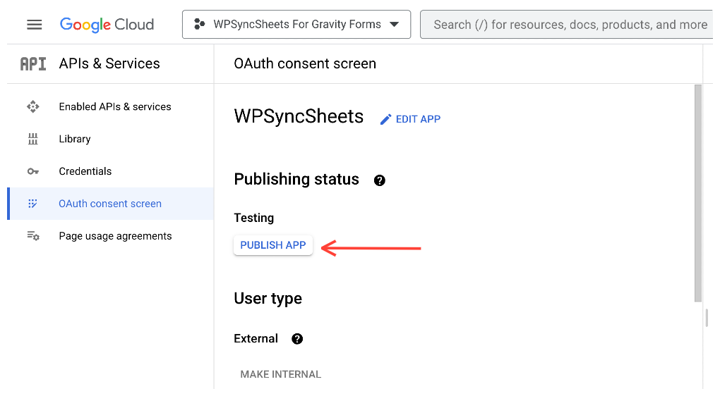720x396 pixels.
Task: Open the WPSyncSheets For Gravity Forms project selector
Action: (x=296, y=24)
